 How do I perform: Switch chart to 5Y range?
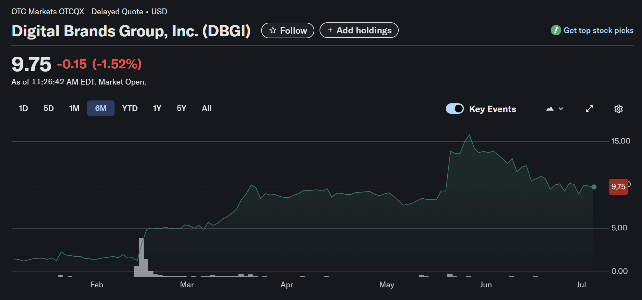(x=181, y=108)
